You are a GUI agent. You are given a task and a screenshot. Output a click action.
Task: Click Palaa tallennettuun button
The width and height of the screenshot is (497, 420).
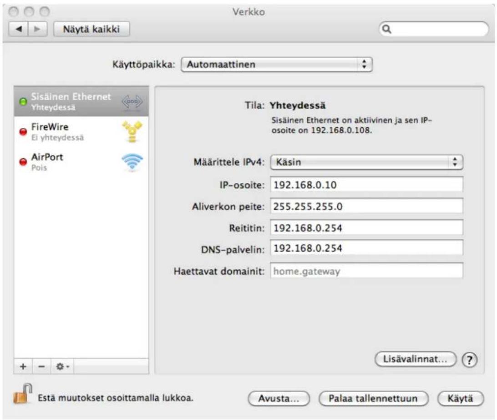[x=373, y=399]
